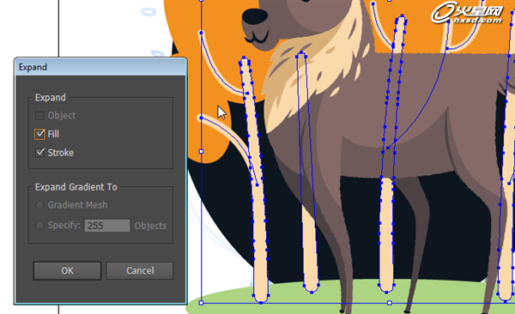Check the disabled Object checkbox
The image size is (515, 314).
39,116
